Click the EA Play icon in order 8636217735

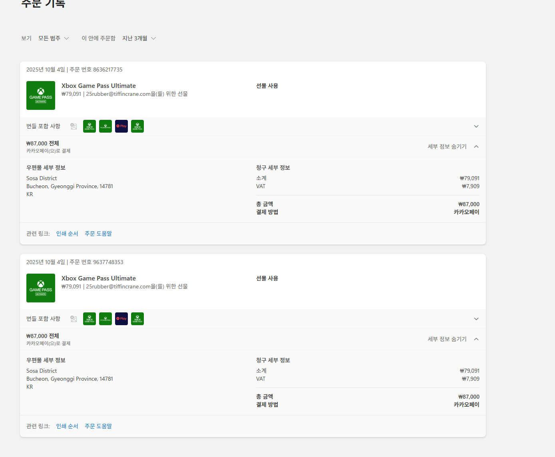121,126
